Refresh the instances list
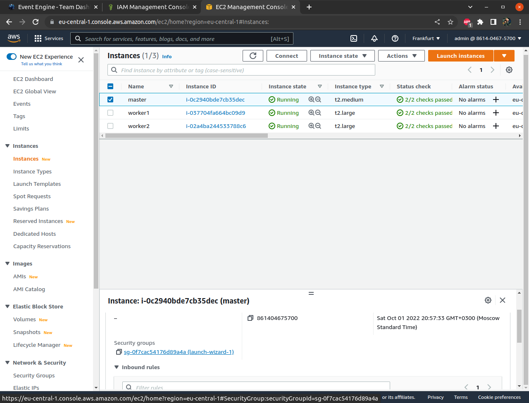 pos(253,56)
